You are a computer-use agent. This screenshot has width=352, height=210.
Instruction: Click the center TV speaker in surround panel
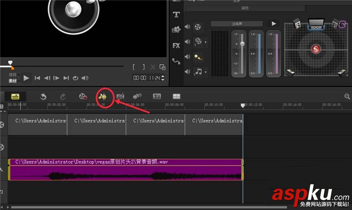click(x=316, y=24)
